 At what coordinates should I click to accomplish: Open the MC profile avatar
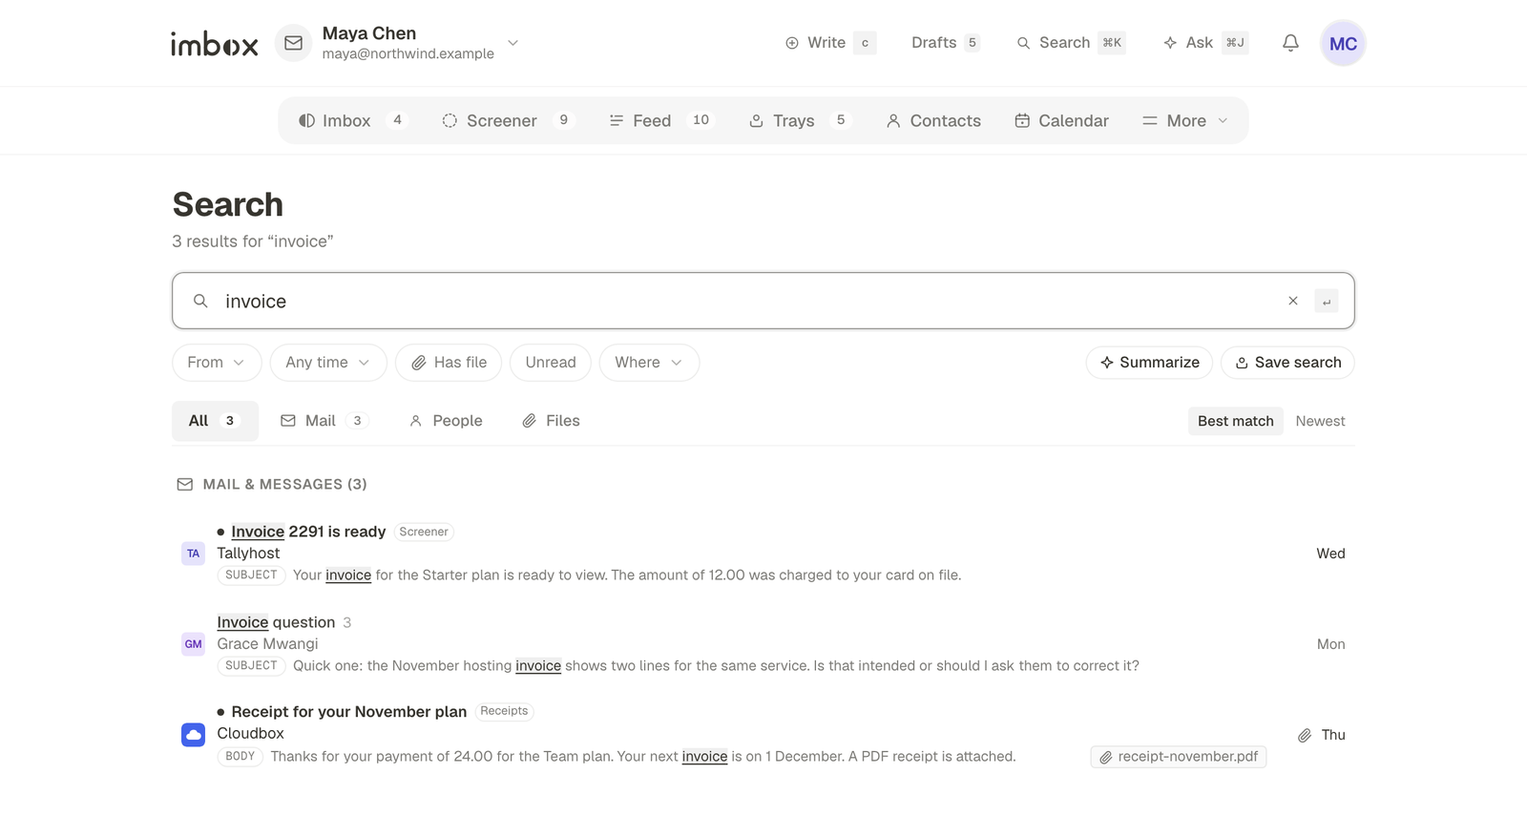coord(1343,43)
